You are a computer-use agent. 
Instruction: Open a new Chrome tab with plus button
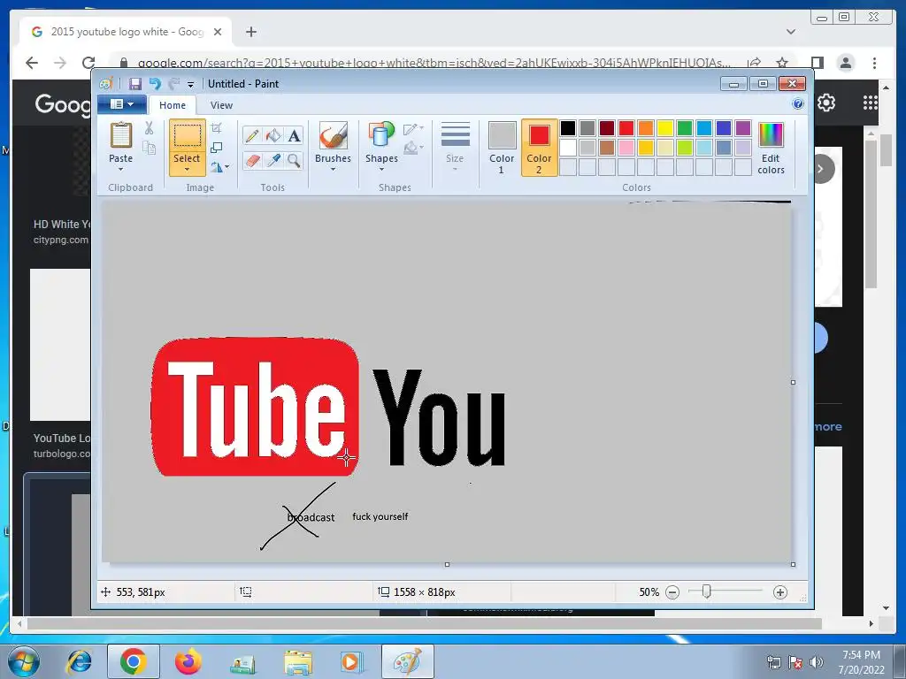250,32
